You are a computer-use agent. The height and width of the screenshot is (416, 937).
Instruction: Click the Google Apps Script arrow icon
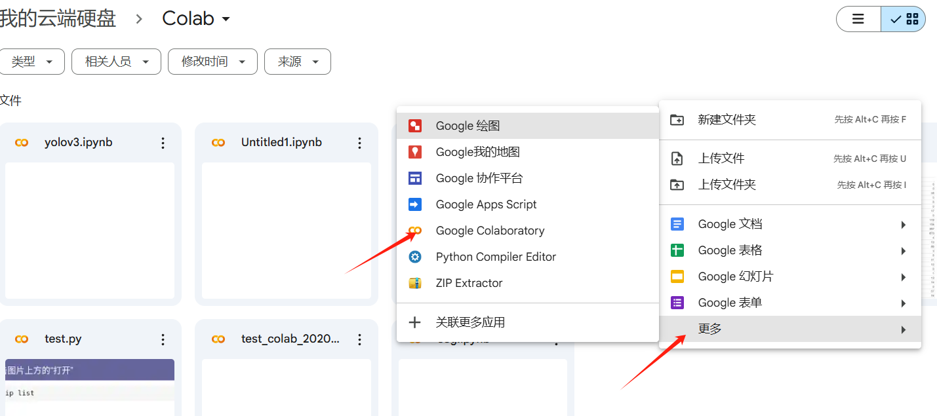coord(414,204)
